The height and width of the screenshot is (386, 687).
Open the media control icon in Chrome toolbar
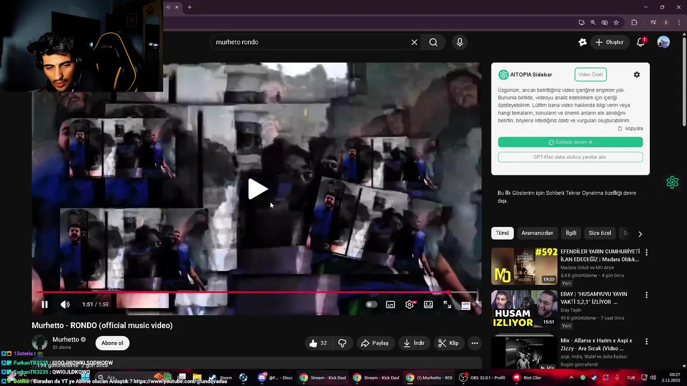(x=653, y=23)
